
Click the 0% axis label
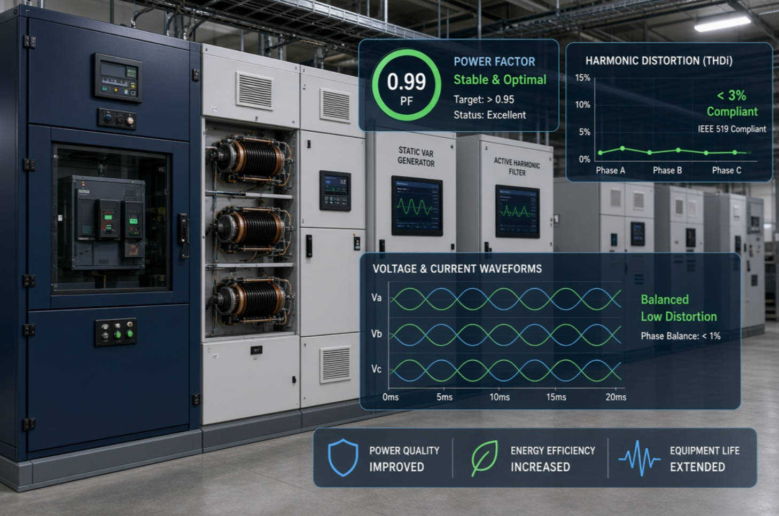click(x=585, y=159)
